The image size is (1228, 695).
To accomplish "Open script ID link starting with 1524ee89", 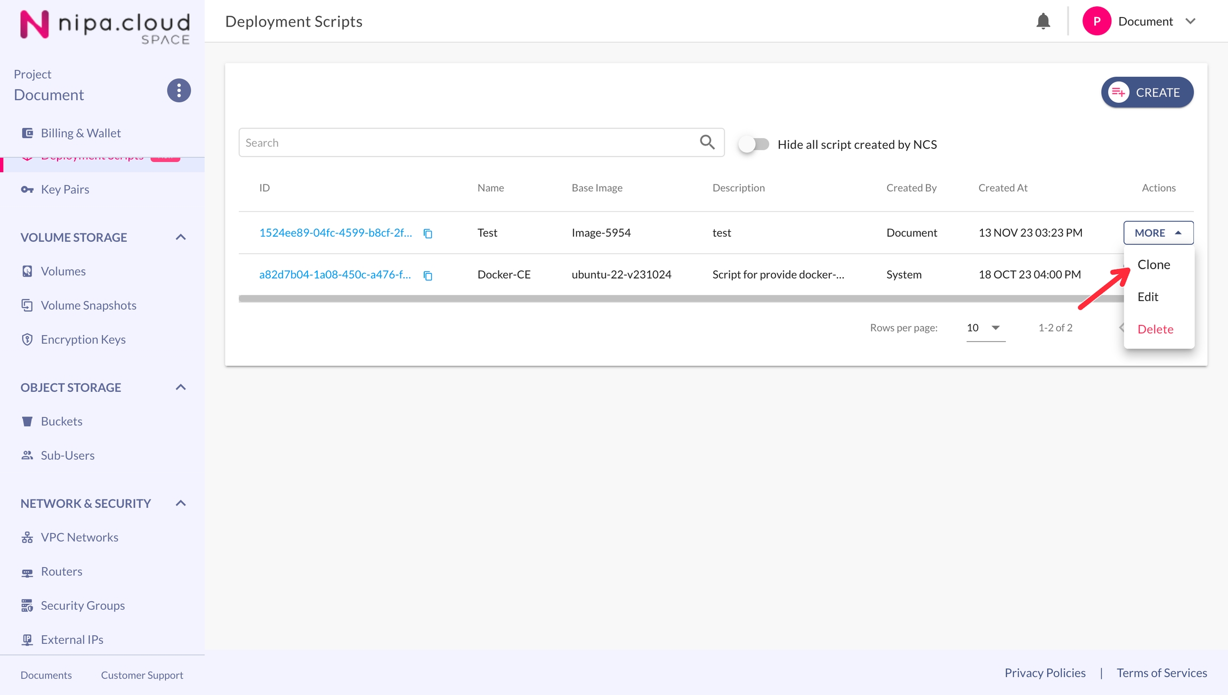I will point(335,233).
